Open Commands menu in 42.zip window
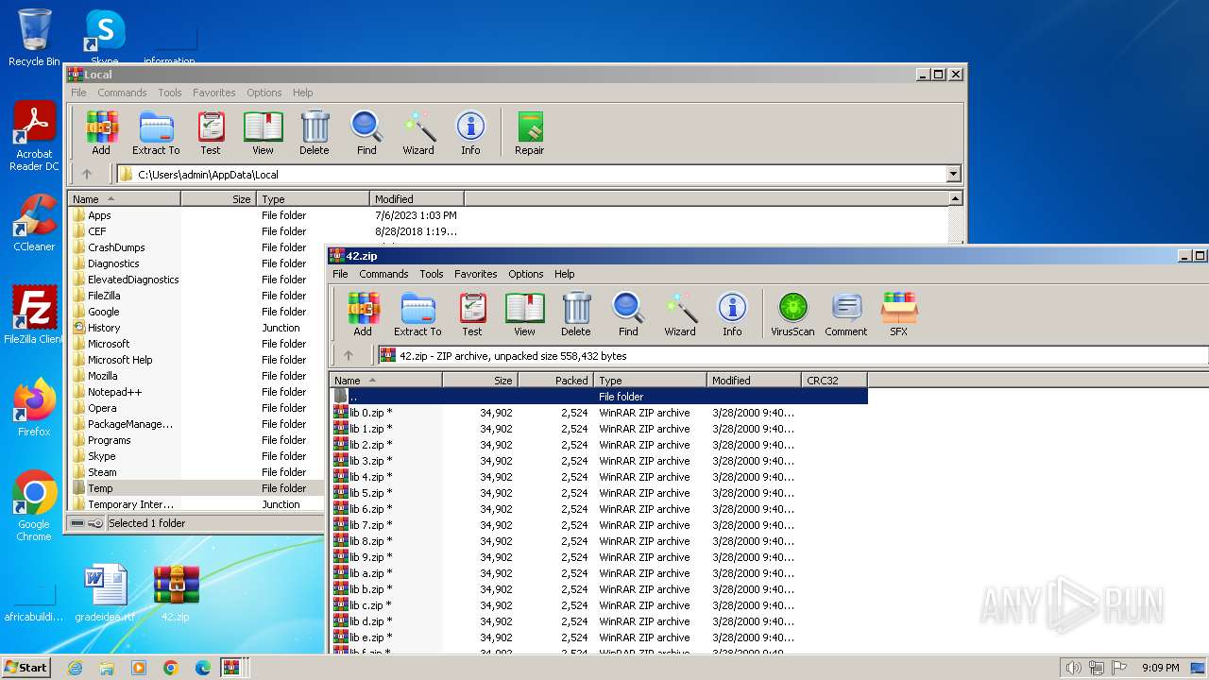1209x680 pixels. coord(383,274)
